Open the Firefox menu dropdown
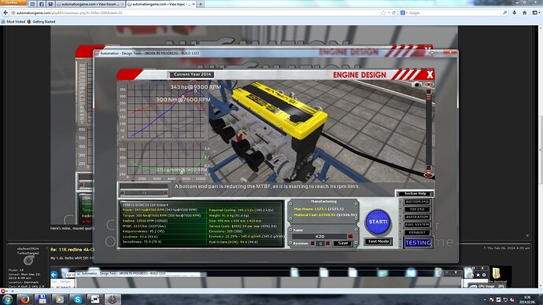Image resolution: width=543 pixels, height=305 pixels. point(13,2)
